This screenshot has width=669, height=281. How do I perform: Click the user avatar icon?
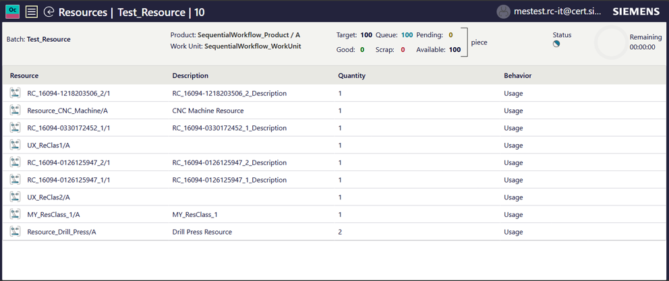pyautogui.click(x=504, y=12)
